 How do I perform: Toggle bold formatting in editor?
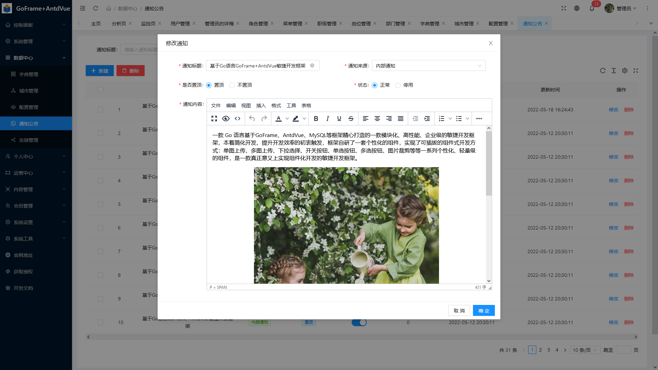316,119
